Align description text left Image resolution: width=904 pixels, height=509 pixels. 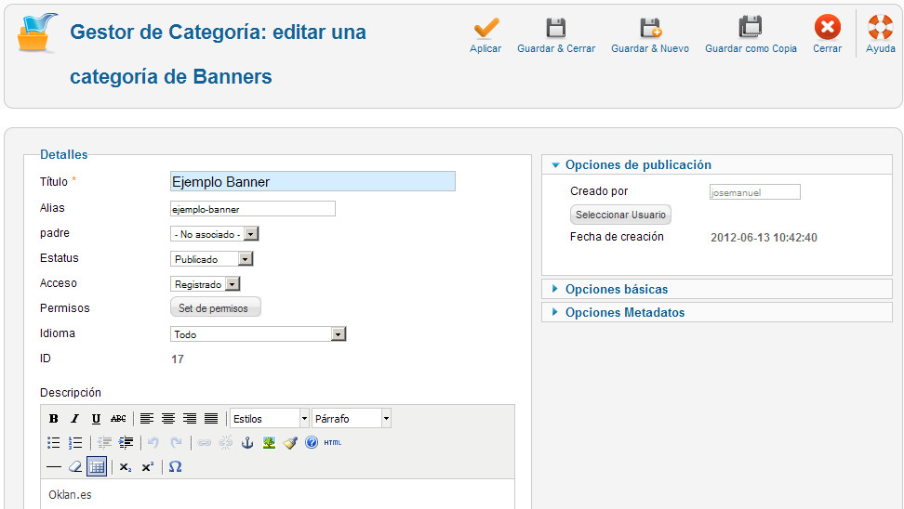pyautogui.click(x=147, y=419)
